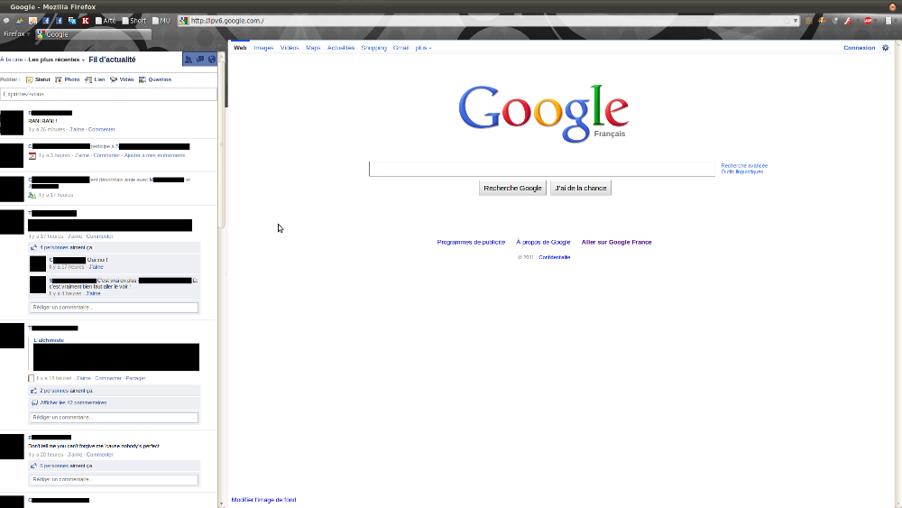Viewport: 902px width, 508px height.
Task: Click the Connexion sign-in link
Action: click(x=860, y=48)
